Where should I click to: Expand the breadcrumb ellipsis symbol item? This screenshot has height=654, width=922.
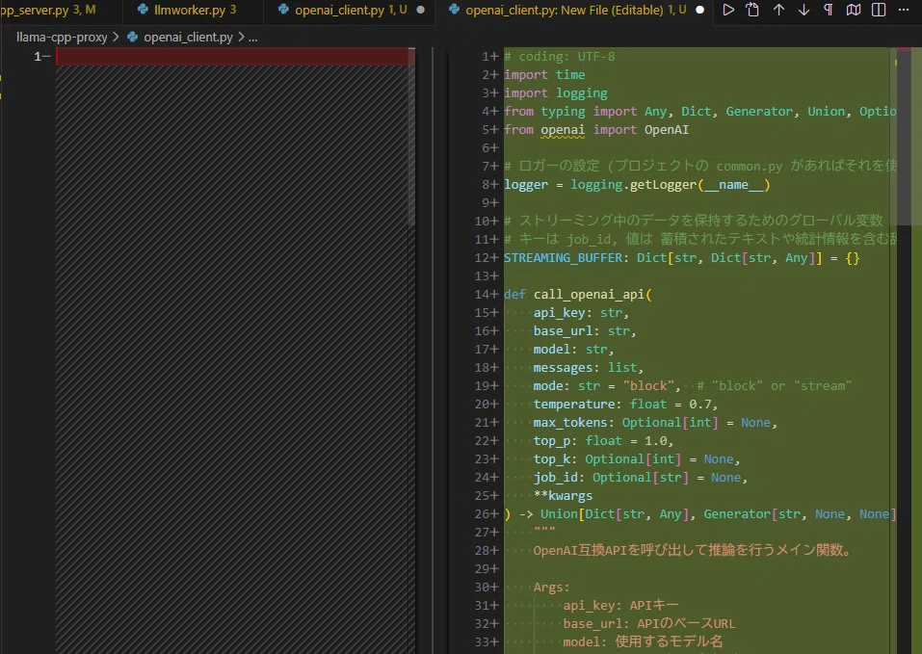[x=252, y=38]
